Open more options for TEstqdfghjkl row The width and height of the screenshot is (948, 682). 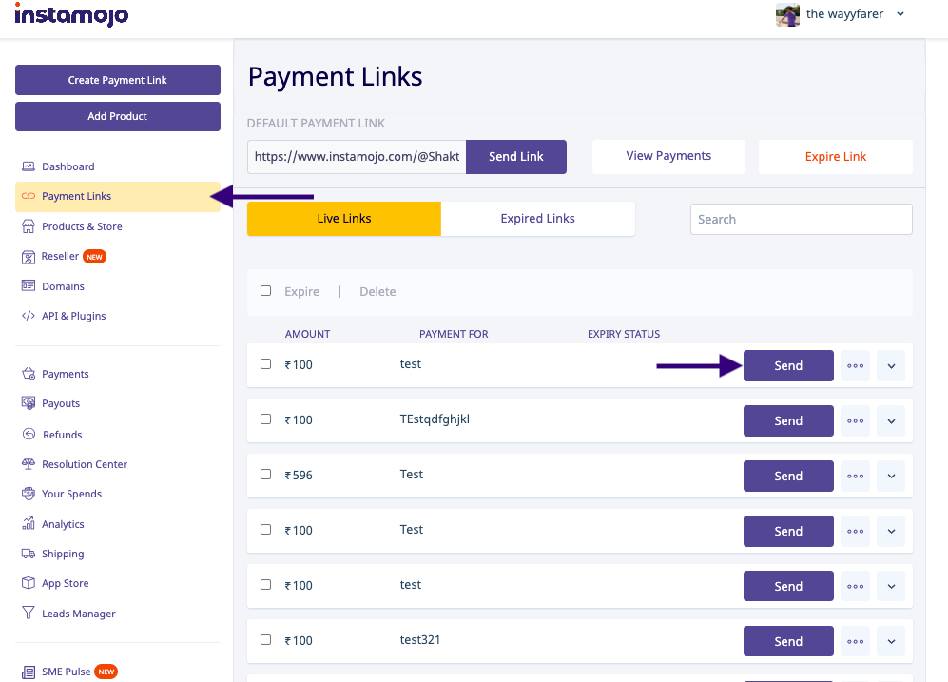[x=855, y=420]
